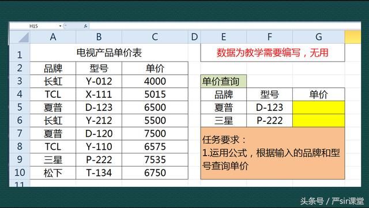Click cell E5 containing 夏普
This screenshot has width=369, height=208.
point(224,107)
